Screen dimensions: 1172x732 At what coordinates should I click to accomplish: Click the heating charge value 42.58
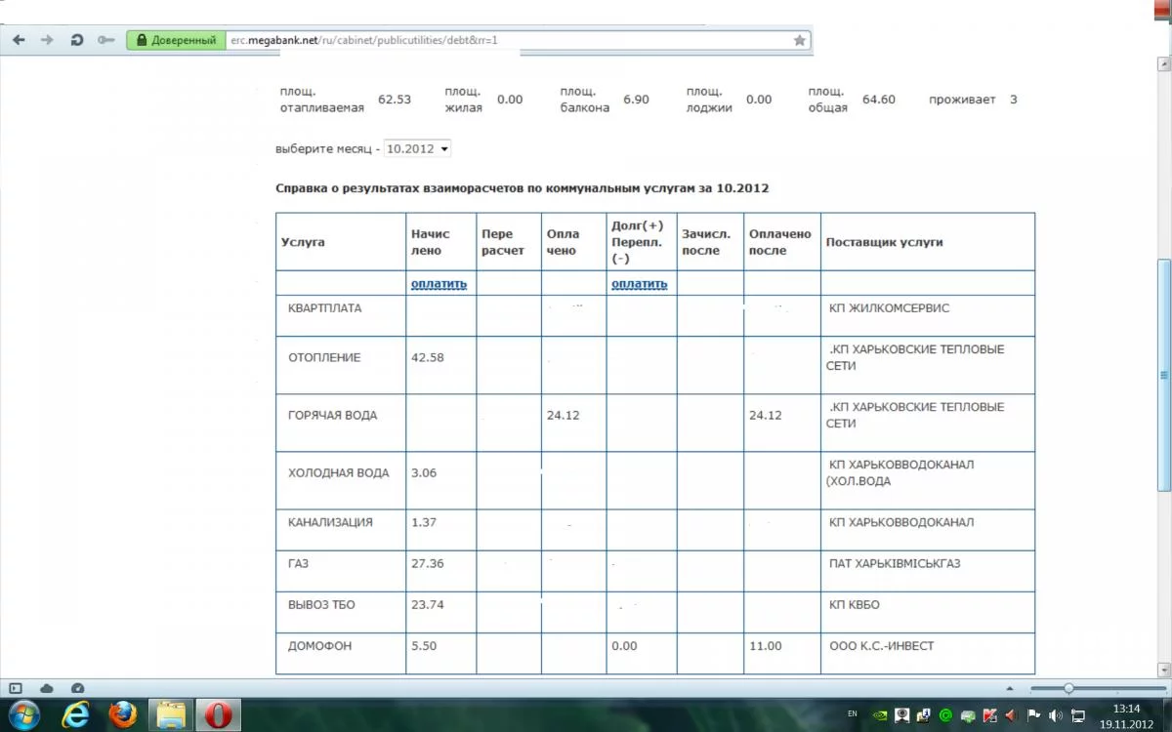pyautogui.click(x=428, y=357)
